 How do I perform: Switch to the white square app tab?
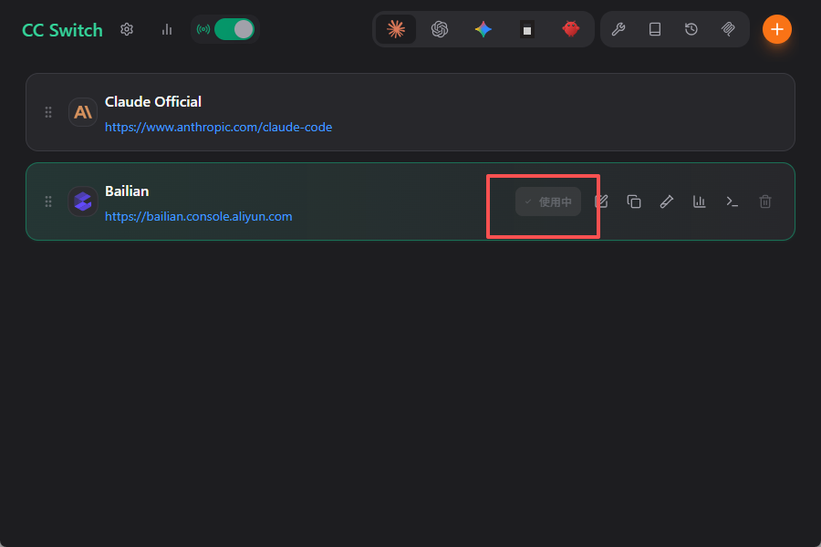(x=526, y=29)
